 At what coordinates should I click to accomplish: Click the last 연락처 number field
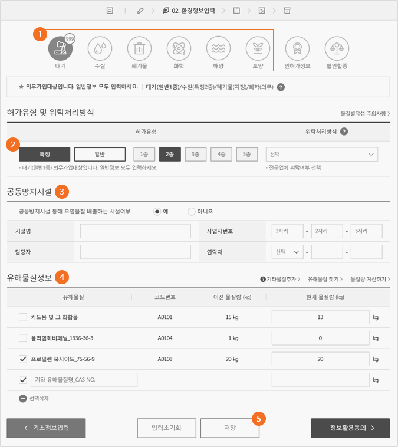[x=367, y=252]
